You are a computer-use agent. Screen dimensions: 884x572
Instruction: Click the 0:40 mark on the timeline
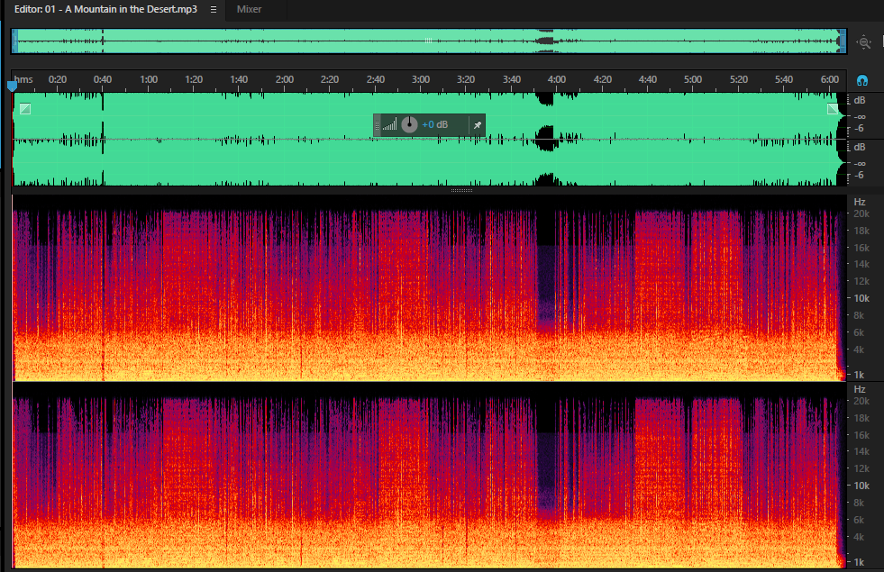click(103, 79)
